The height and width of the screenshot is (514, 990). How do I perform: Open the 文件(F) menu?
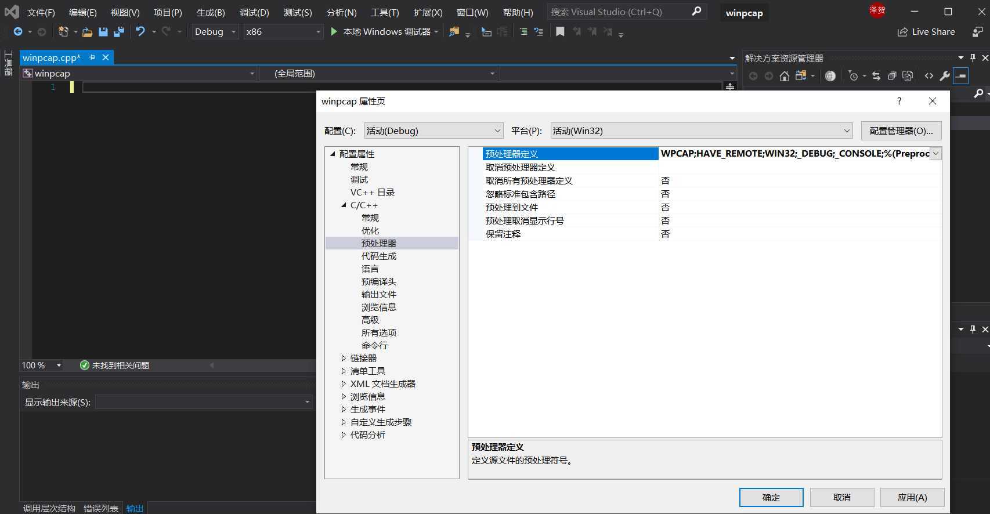pos(41,12)
